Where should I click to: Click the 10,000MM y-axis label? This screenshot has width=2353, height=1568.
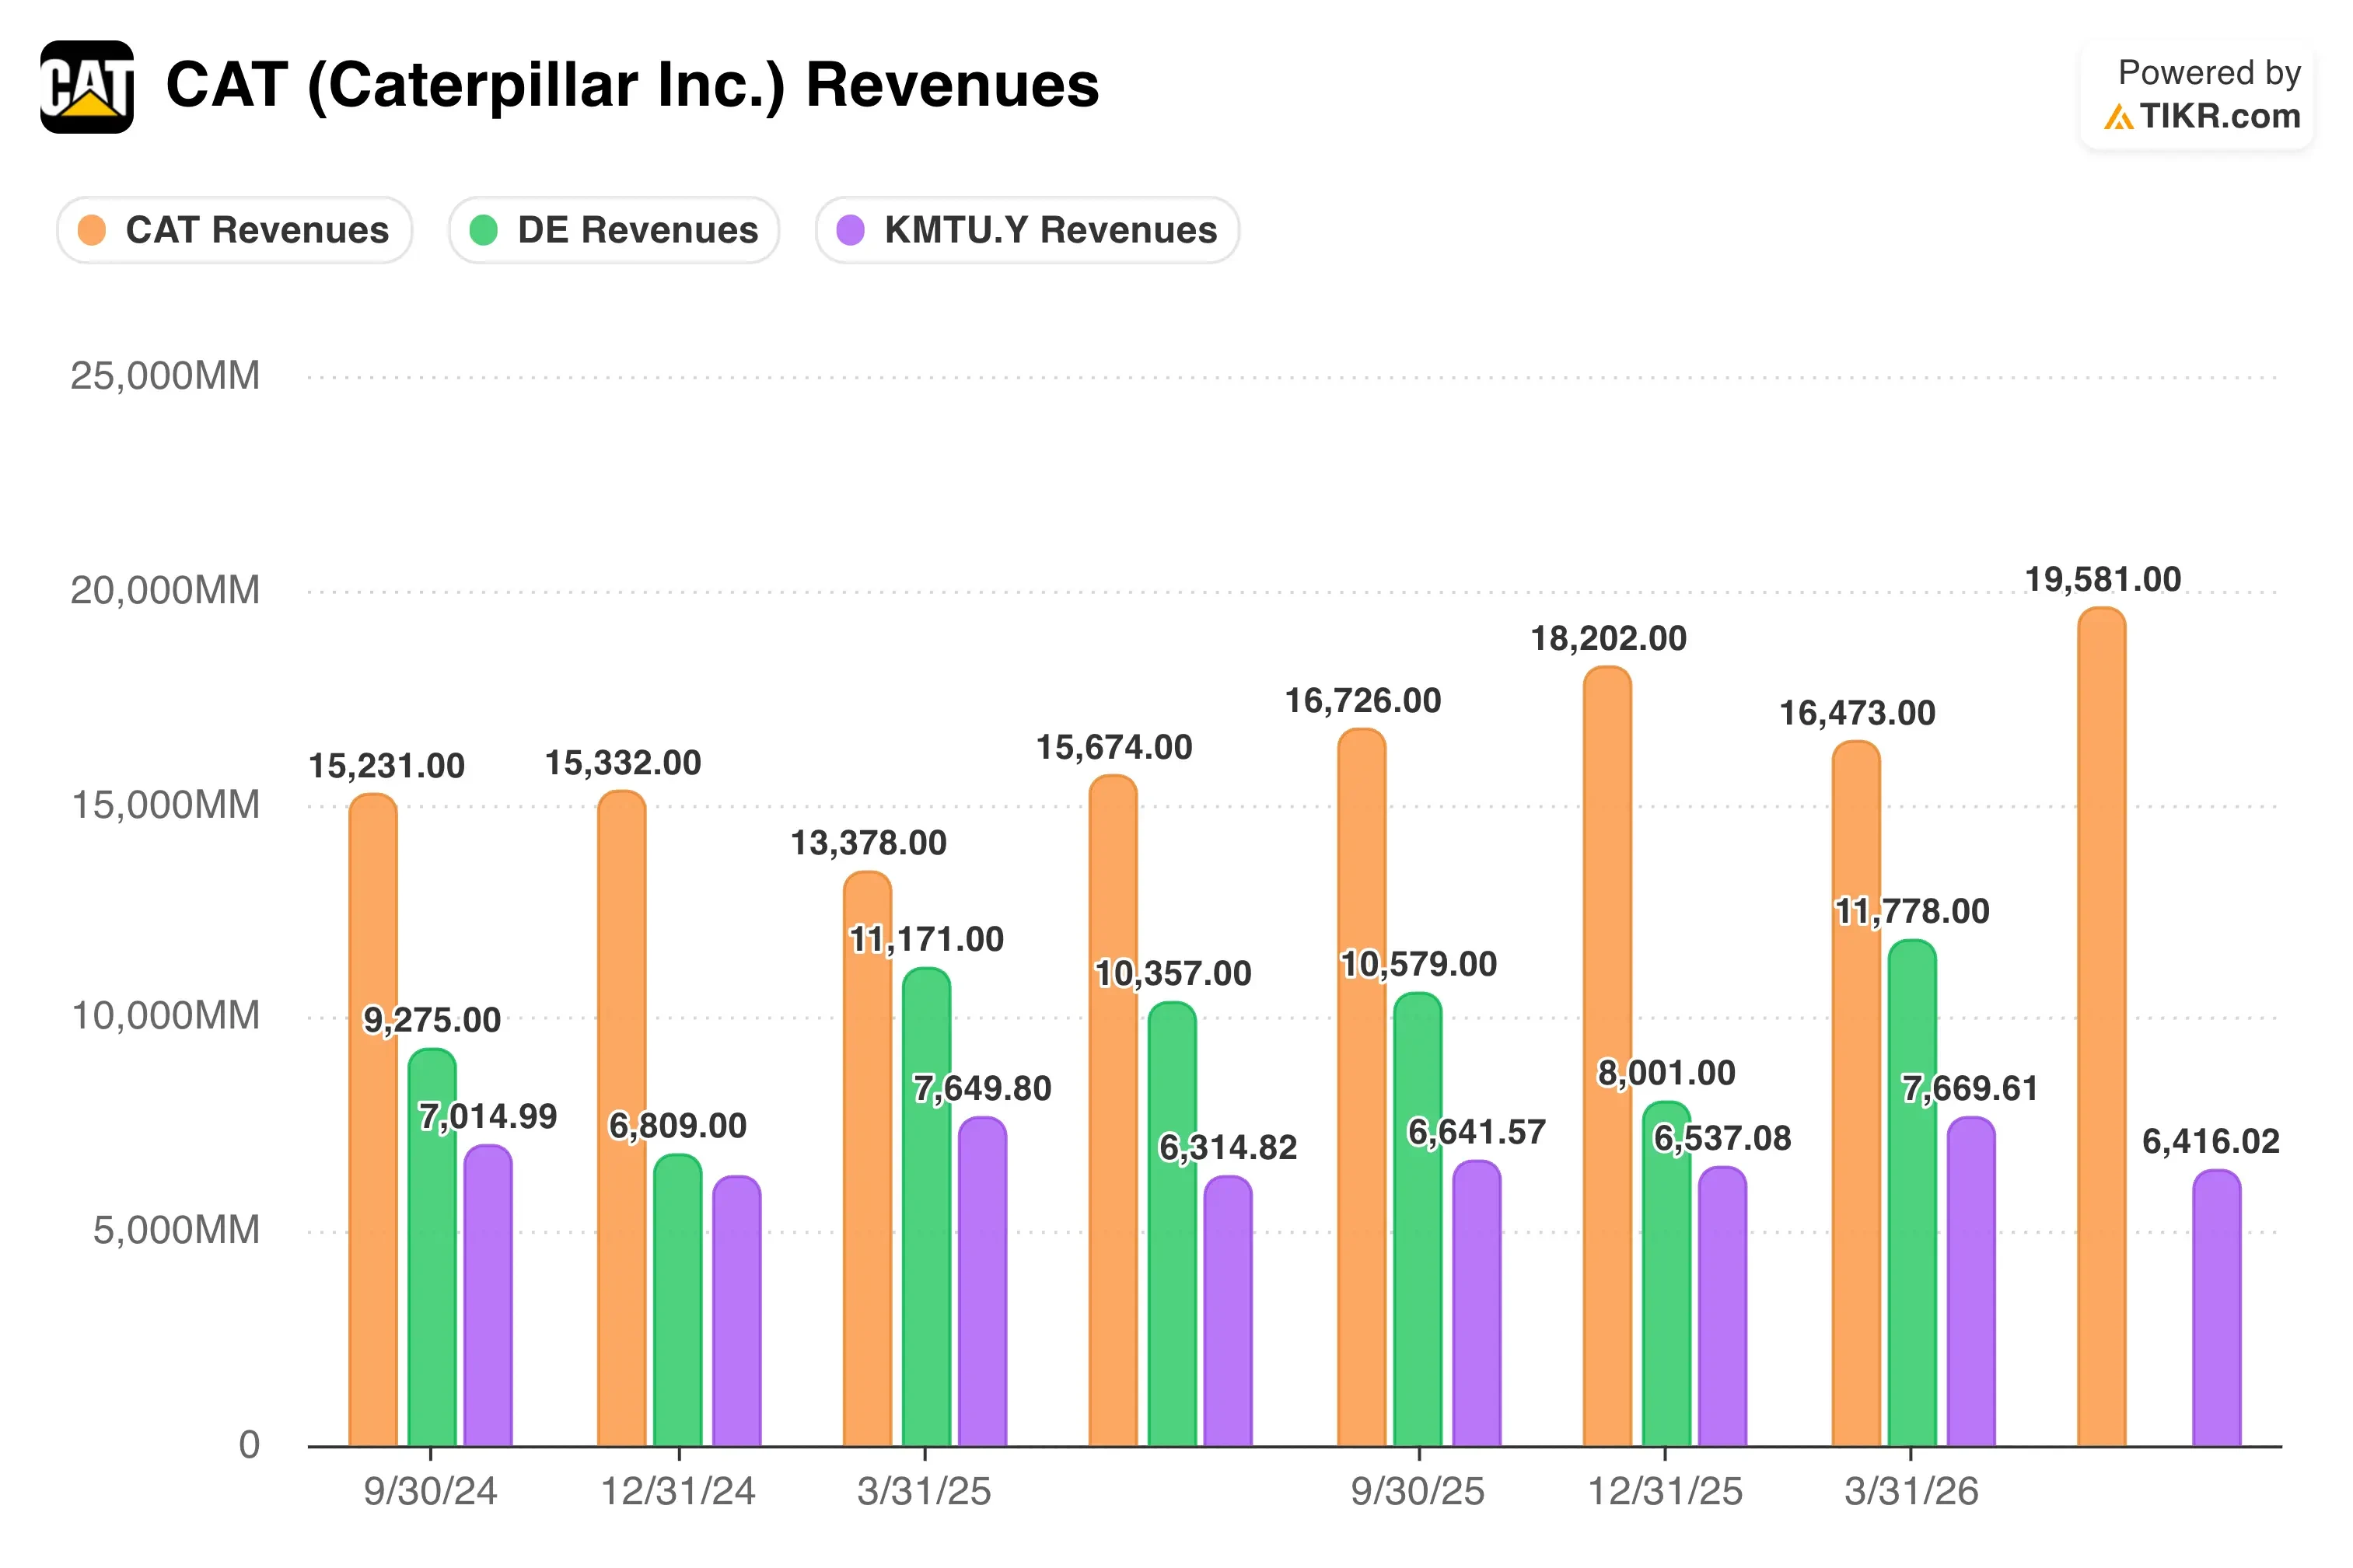165,1016
